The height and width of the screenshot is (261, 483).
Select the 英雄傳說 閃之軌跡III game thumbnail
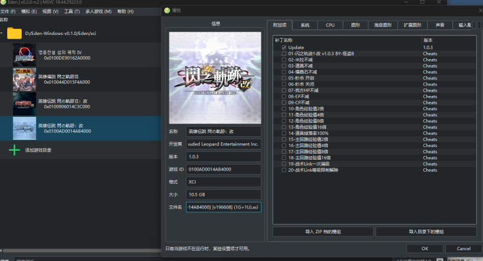click(24, 80)
